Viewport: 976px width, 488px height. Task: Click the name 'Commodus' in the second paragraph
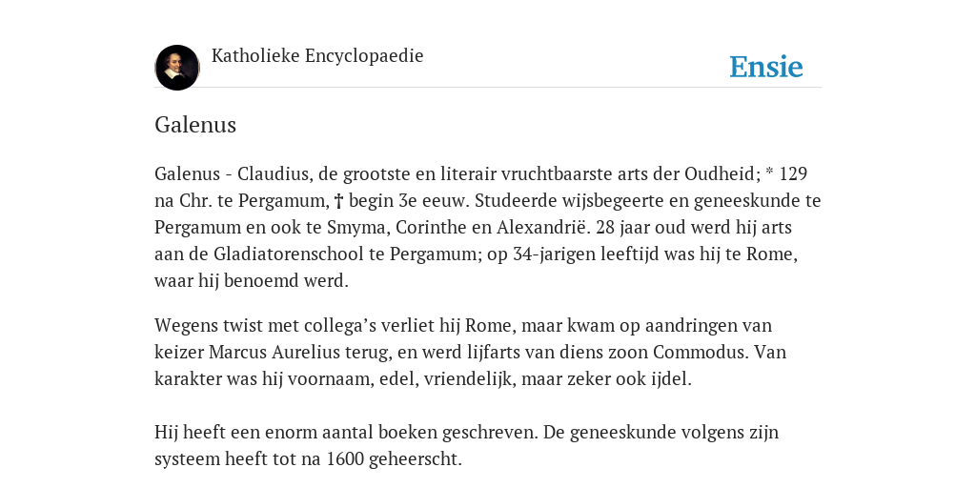pyautogui.click(x=701, y=353)
